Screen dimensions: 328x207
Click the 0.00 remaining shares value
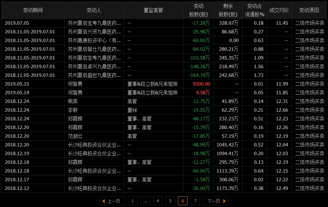tap(234, 40)
